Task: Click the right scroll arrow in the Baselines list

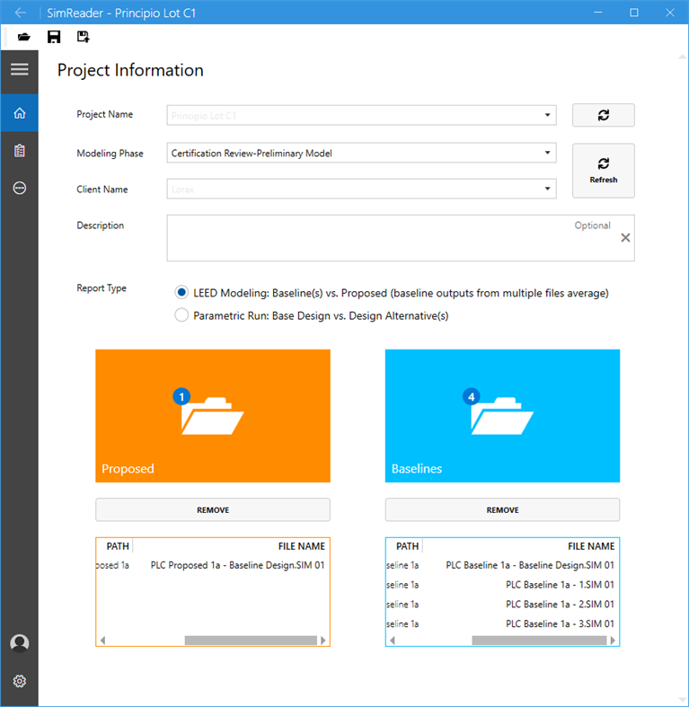Action: [x=613, y=641]
